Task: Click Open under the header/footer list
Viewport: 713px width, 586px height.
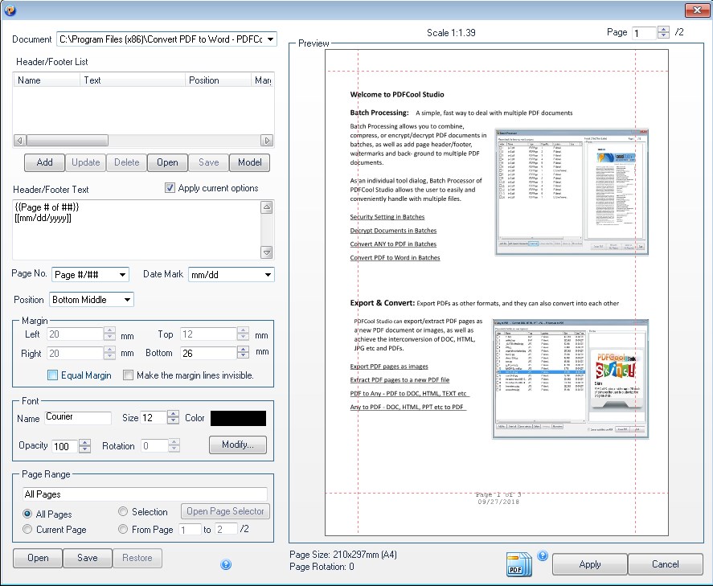Action: pyautogui.click(x=167, y=162)
